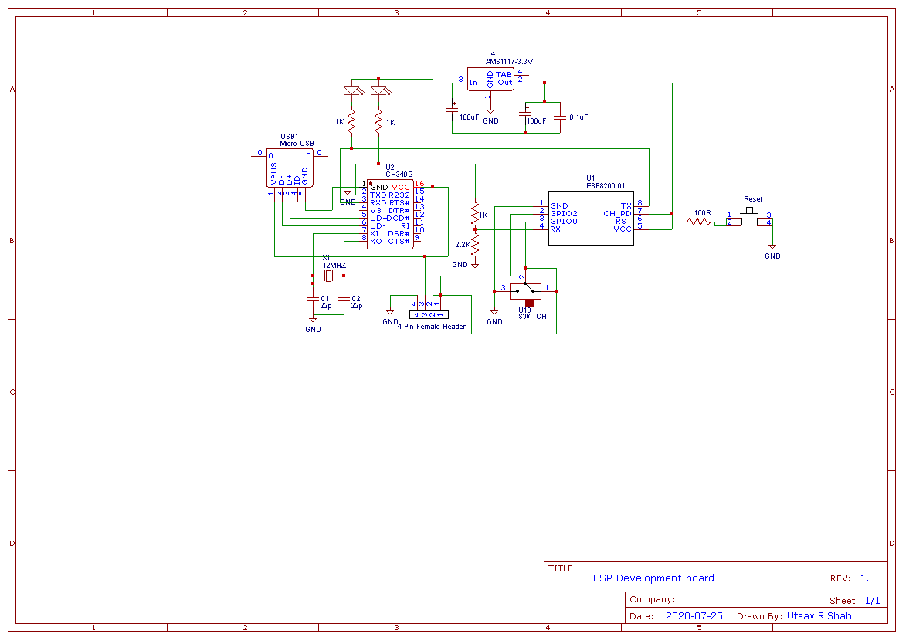899x634 pixels.
Task: Select the Micro USB connector symbol
Action: 290,166
